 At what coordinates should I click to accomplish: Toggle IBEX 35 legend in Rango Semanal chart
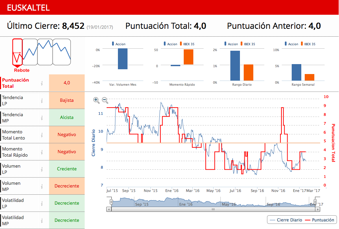pos(308,44)
